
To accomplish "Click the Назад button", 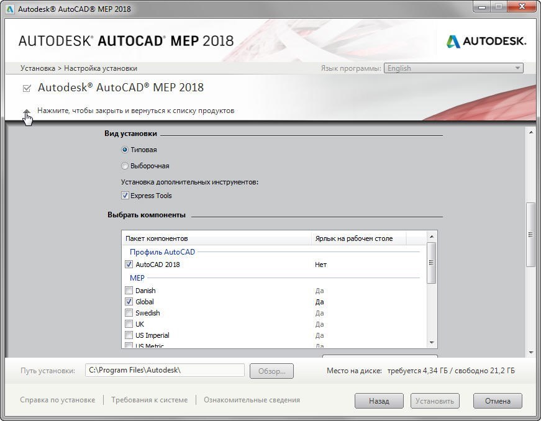I will point(379,401).
